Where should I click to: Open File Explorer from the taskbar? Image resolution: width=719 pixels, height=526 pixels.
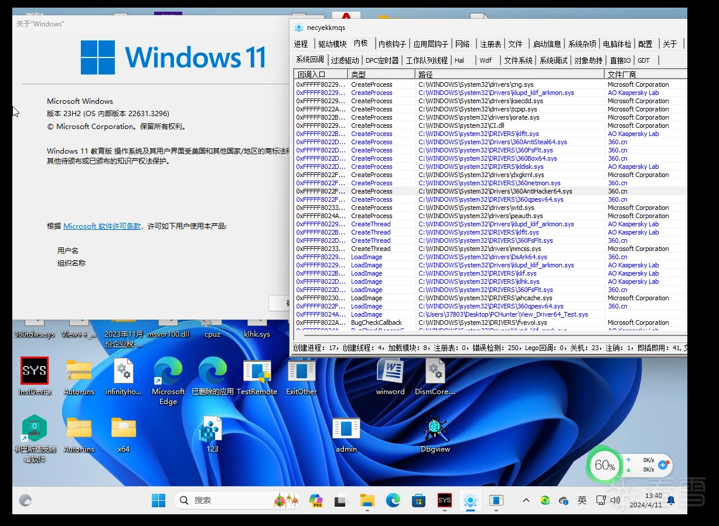[367, 500]
